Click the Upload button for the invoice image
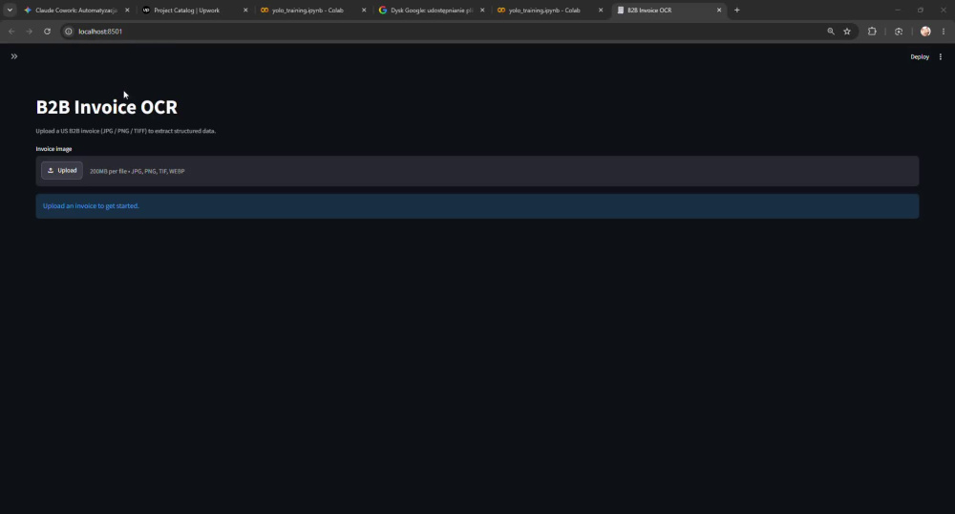Image resolution: width=955 pixels, height=514 pixels. coord(62,170)
